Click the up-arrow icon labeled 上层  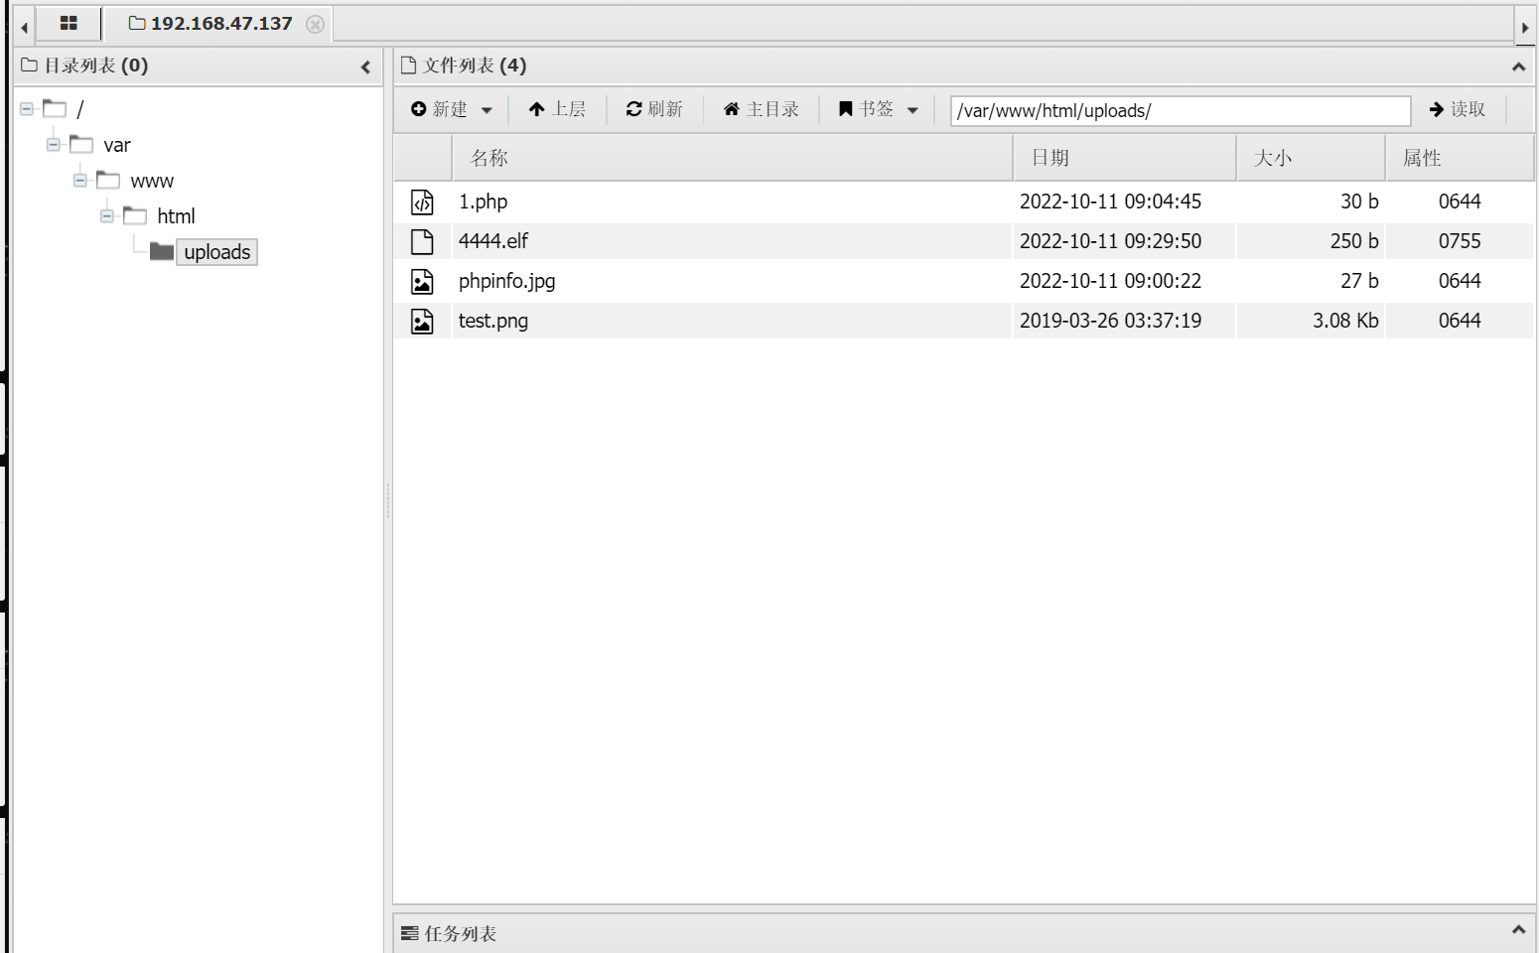tap(536, 109)
